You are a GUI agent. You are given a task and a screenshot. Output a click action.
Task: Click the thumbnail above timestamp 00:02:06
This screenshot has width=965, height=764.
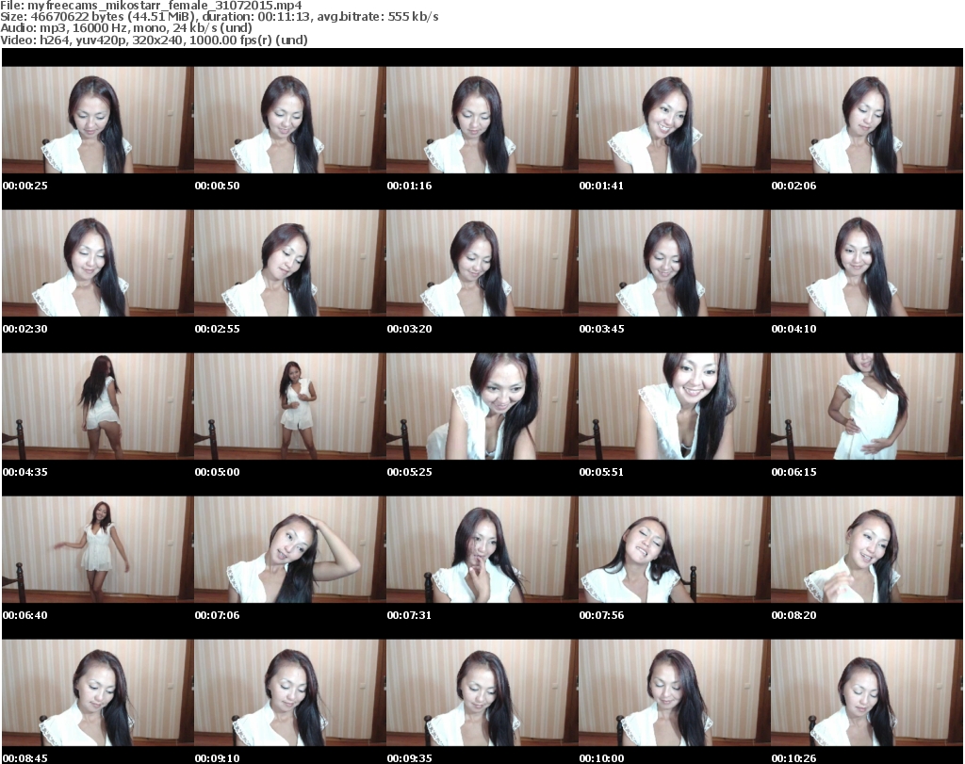coord(867,120)
